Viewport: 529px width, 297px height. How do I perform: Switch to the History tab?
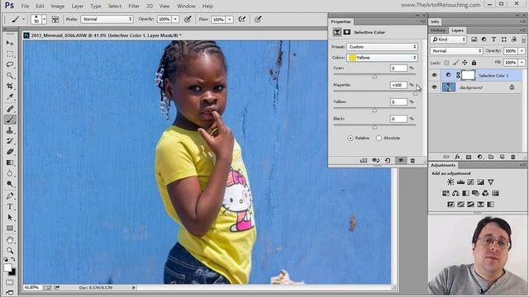pyautogui.click(x=438, y=31)
